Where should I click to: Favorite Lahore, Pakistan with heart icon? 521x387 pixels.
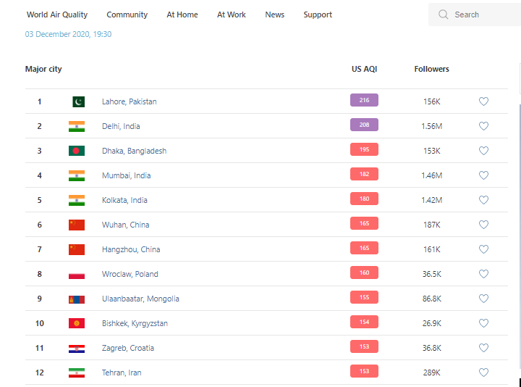point(483,101)
